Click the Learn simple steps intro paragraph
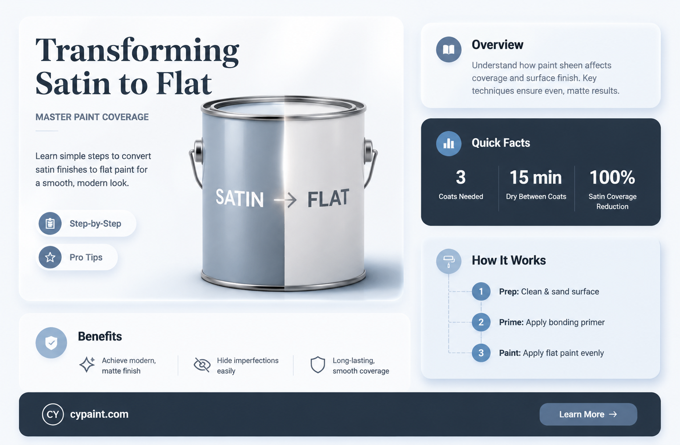Image resolution: width=680 pixels, height=445 pixels. tap(93, 169)
